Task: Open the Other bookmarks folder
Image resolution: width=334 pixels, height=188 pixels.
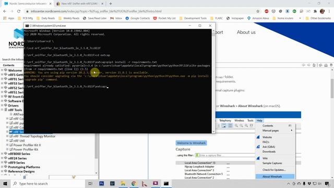Action: 318,18
